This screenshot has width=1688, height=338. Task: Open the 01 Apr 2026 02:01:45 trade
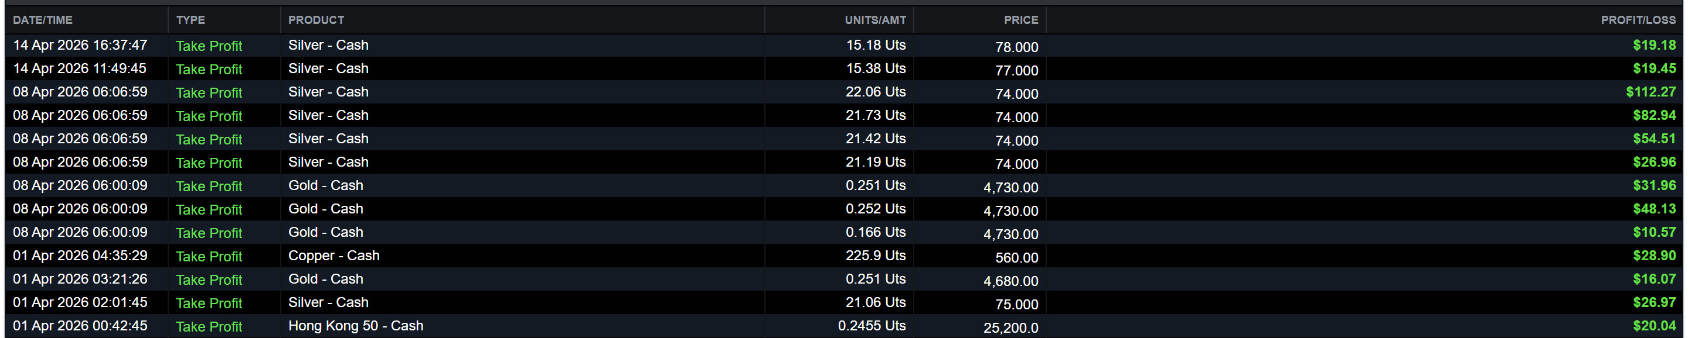pos(80,303)
